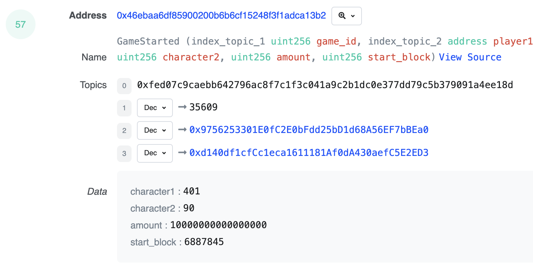Click the green 57 log index circle
The width and height of the screenshot is (533, 270).
[x=21, y=24]
